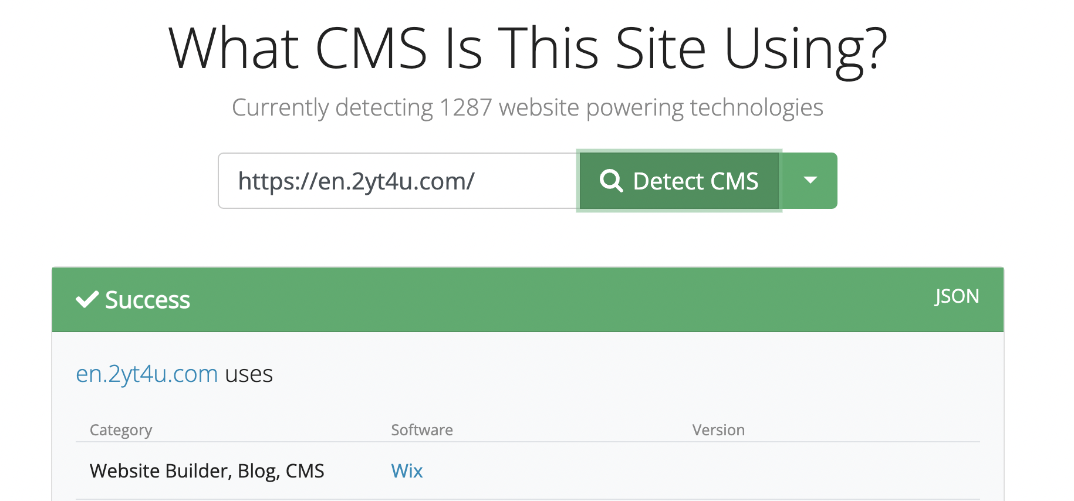Click the Version column header

pos(718,430)
